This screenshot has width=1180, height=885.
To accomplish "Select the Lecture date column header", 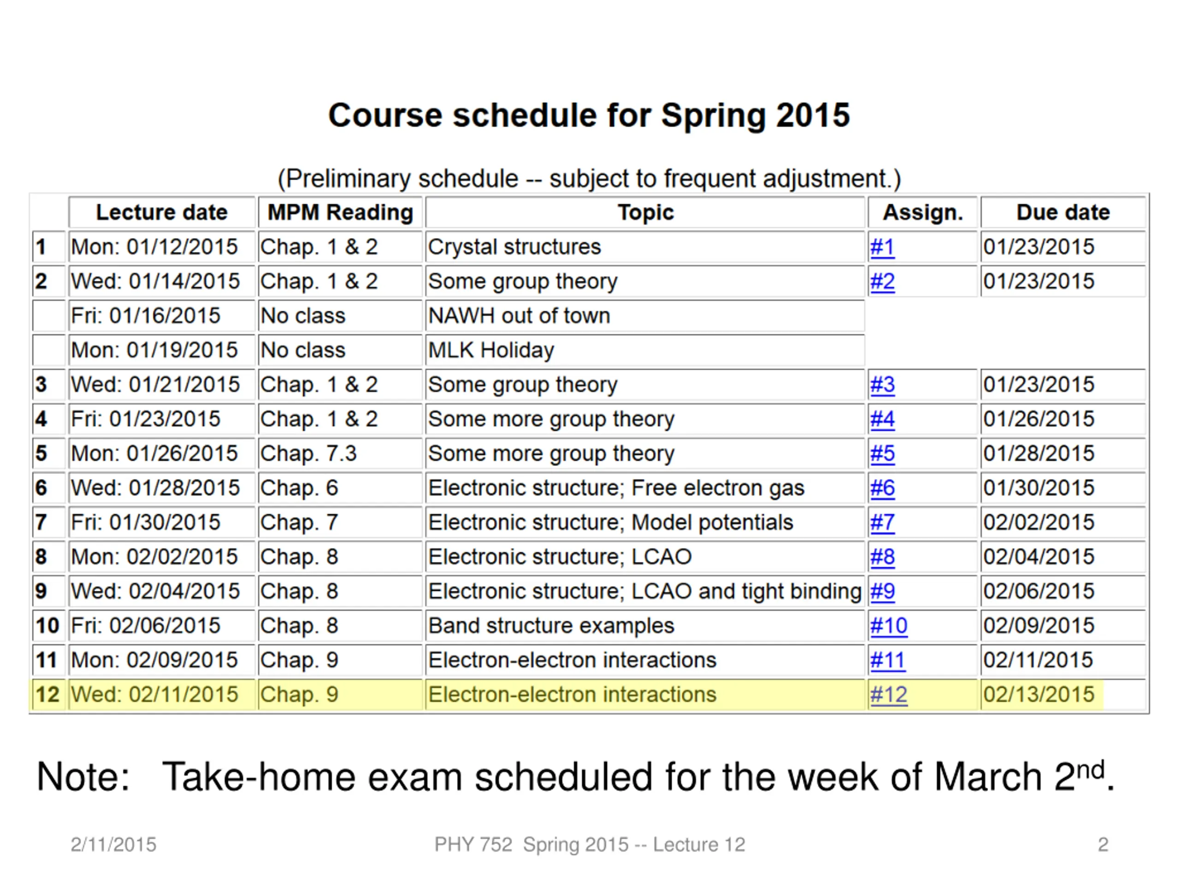I will [x=162, y=212].
